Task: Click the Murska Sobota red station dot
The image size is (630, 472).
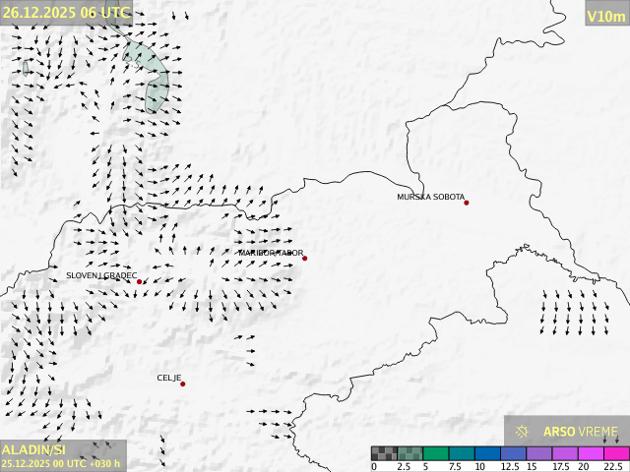Action: (x=467, y=203)
